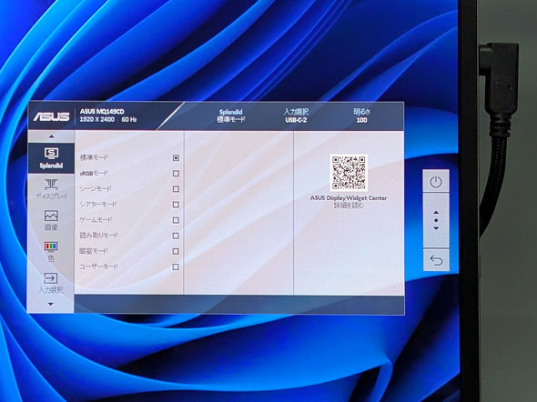Click the Splendid 標準モード header status
The image size is (537, 402).
tap(231, 116)
